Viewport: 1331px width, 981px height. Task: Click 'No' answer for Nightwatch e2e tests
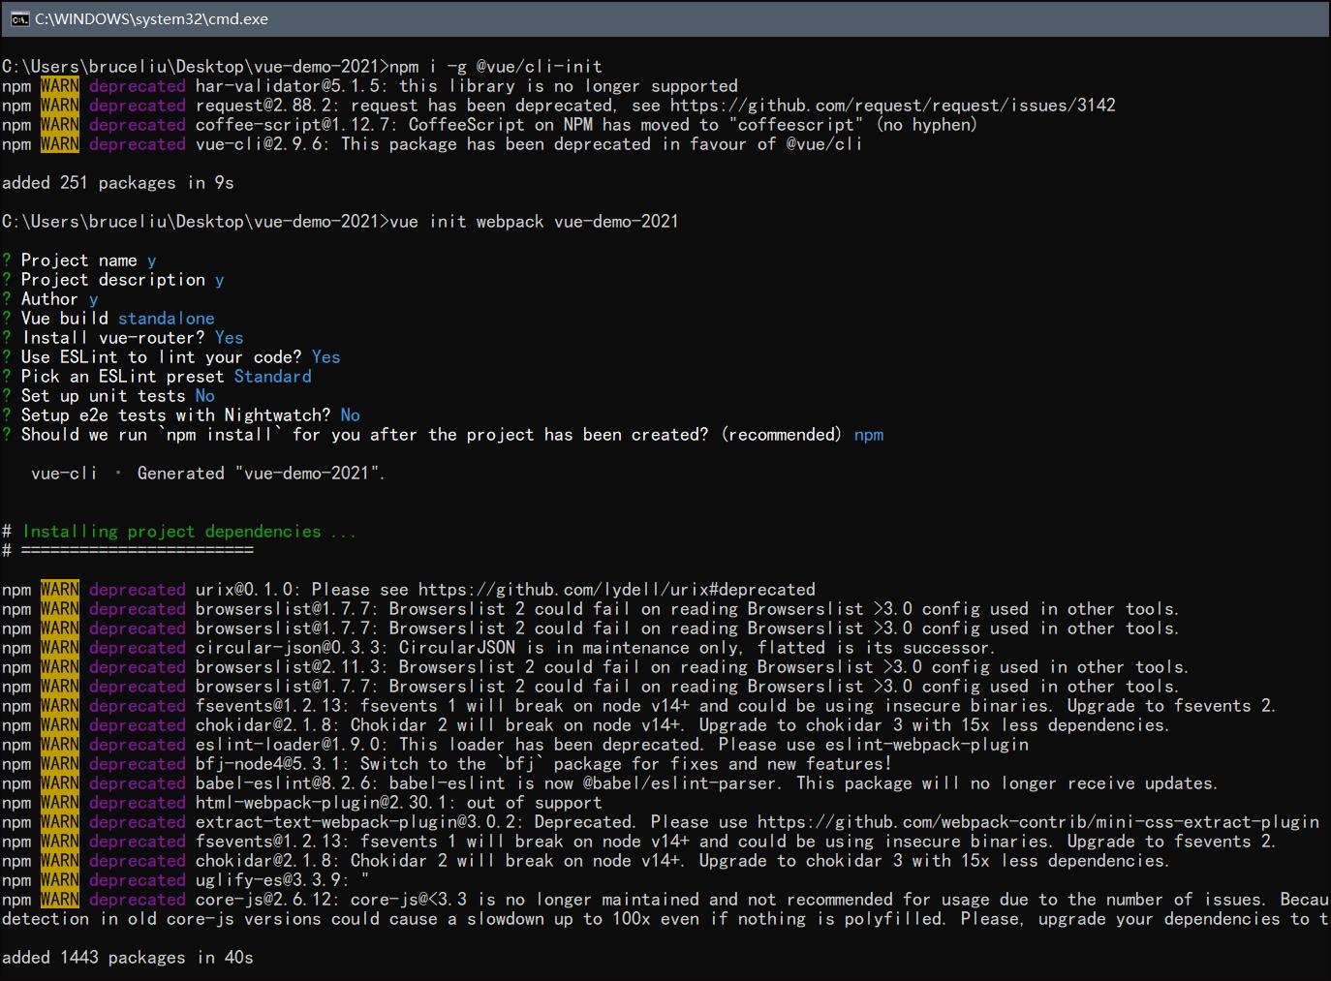point(351,415)
